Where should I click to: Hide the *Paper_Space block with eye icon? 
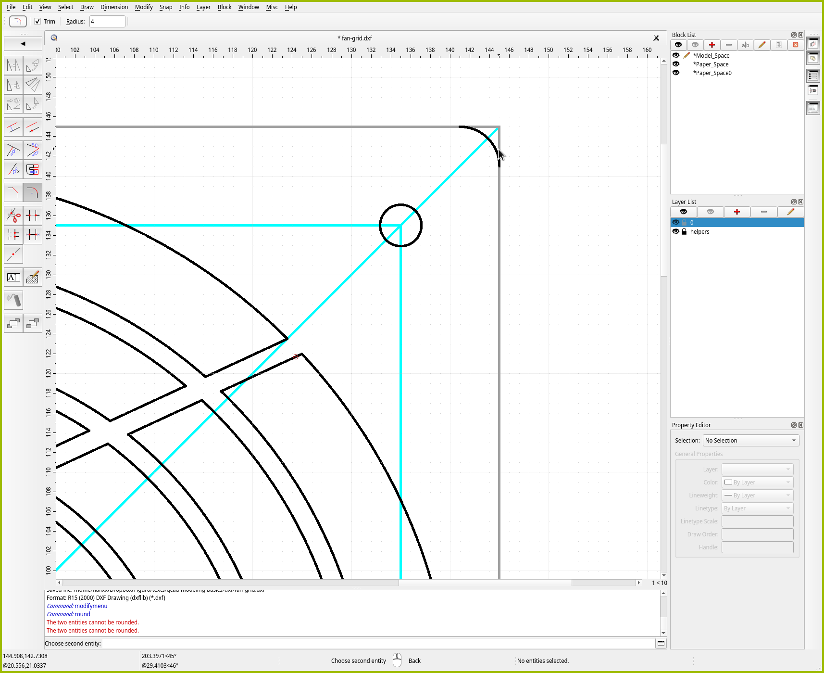(676, 64)
